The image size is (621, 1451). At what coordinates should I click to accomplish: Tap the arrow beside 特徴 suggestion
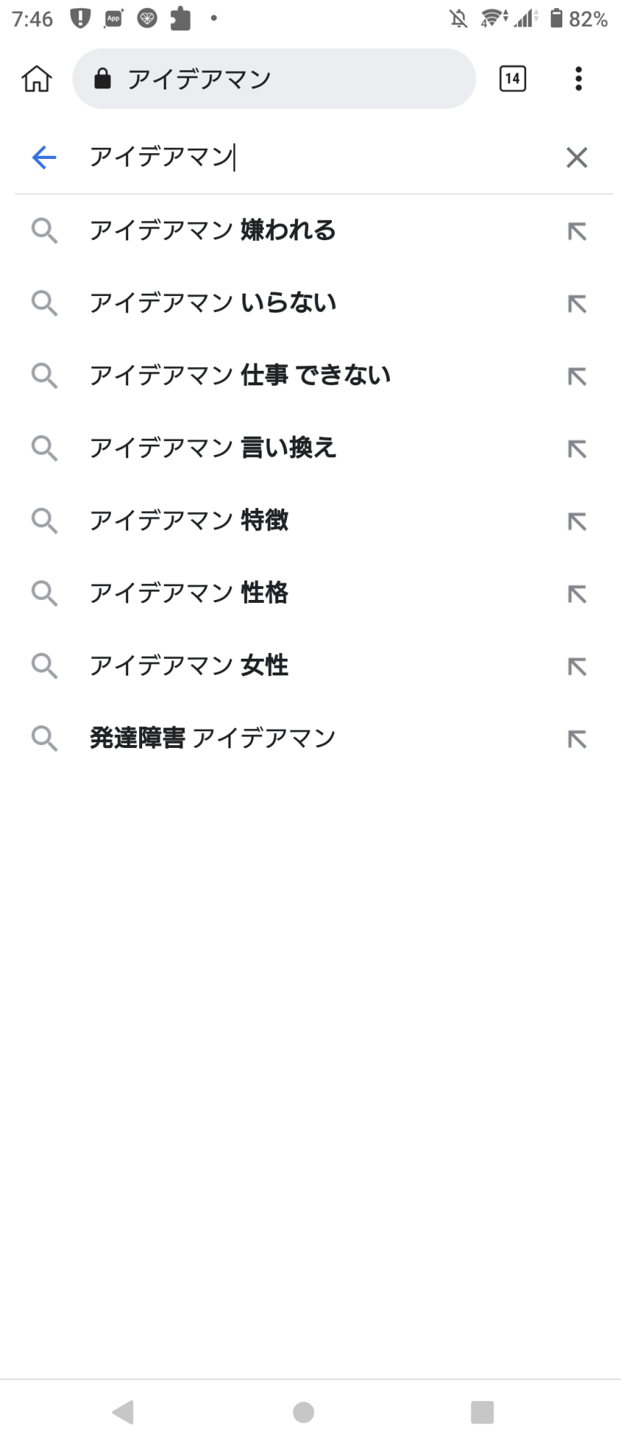577,522
